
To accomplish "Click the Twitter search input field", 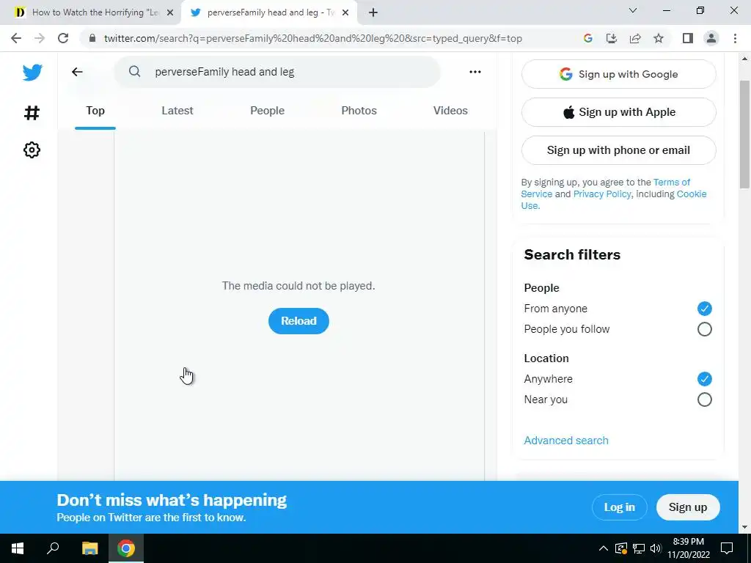I will (x=276, y=72).
